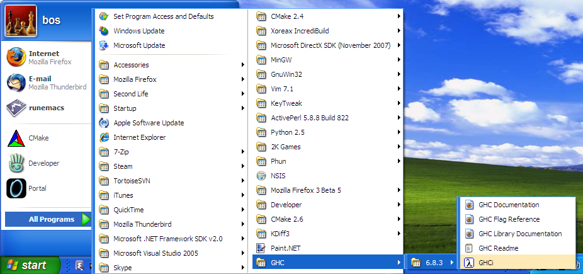Open the Paint.NET program icon
This screenshot has width=583, height=274.
click(261, 248)
